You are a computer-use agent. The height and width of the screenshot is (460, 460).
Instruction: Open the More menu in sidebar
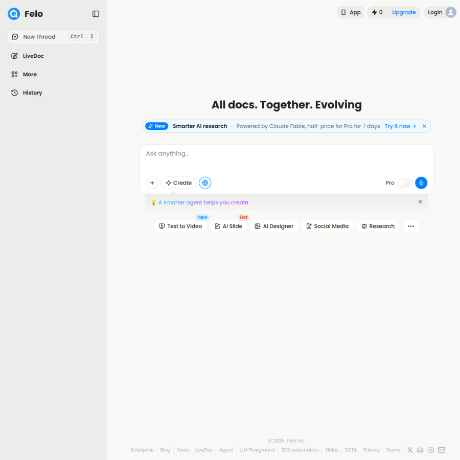[x=30, y=74]
